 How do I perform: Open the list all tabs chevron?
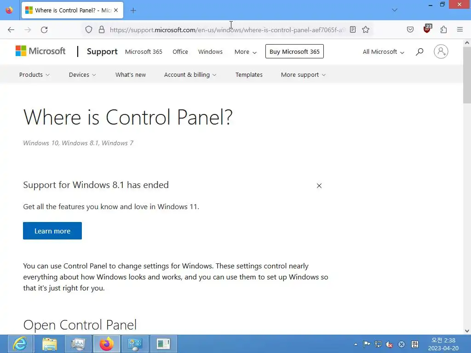point(395,10)
